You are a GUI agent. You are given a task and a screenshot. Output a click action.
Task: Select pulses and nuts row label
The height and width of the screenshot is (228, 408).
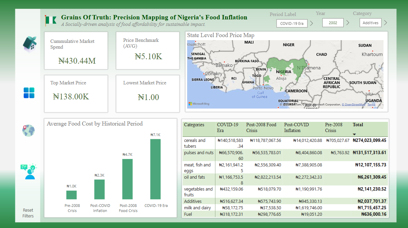pos(199,152)
